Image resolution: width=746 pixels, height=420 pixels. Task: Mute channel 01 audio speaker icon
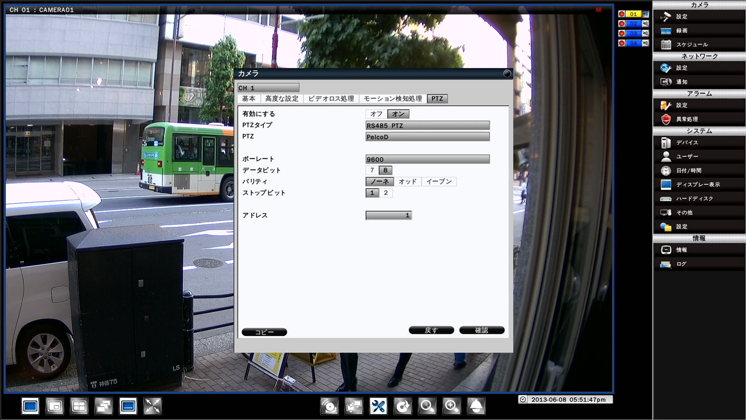[x=644, y=14]
